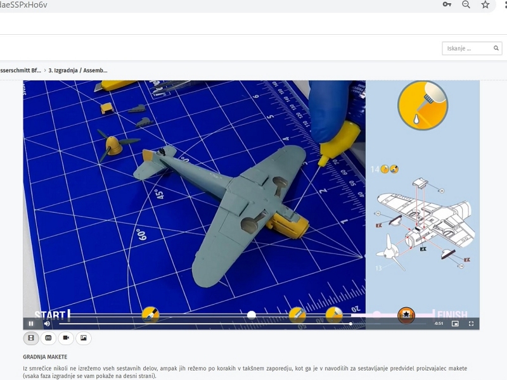The height and width of the screenshot is (380, 507).
Task: Switch to the text caption view button
Action: [48, 338]
